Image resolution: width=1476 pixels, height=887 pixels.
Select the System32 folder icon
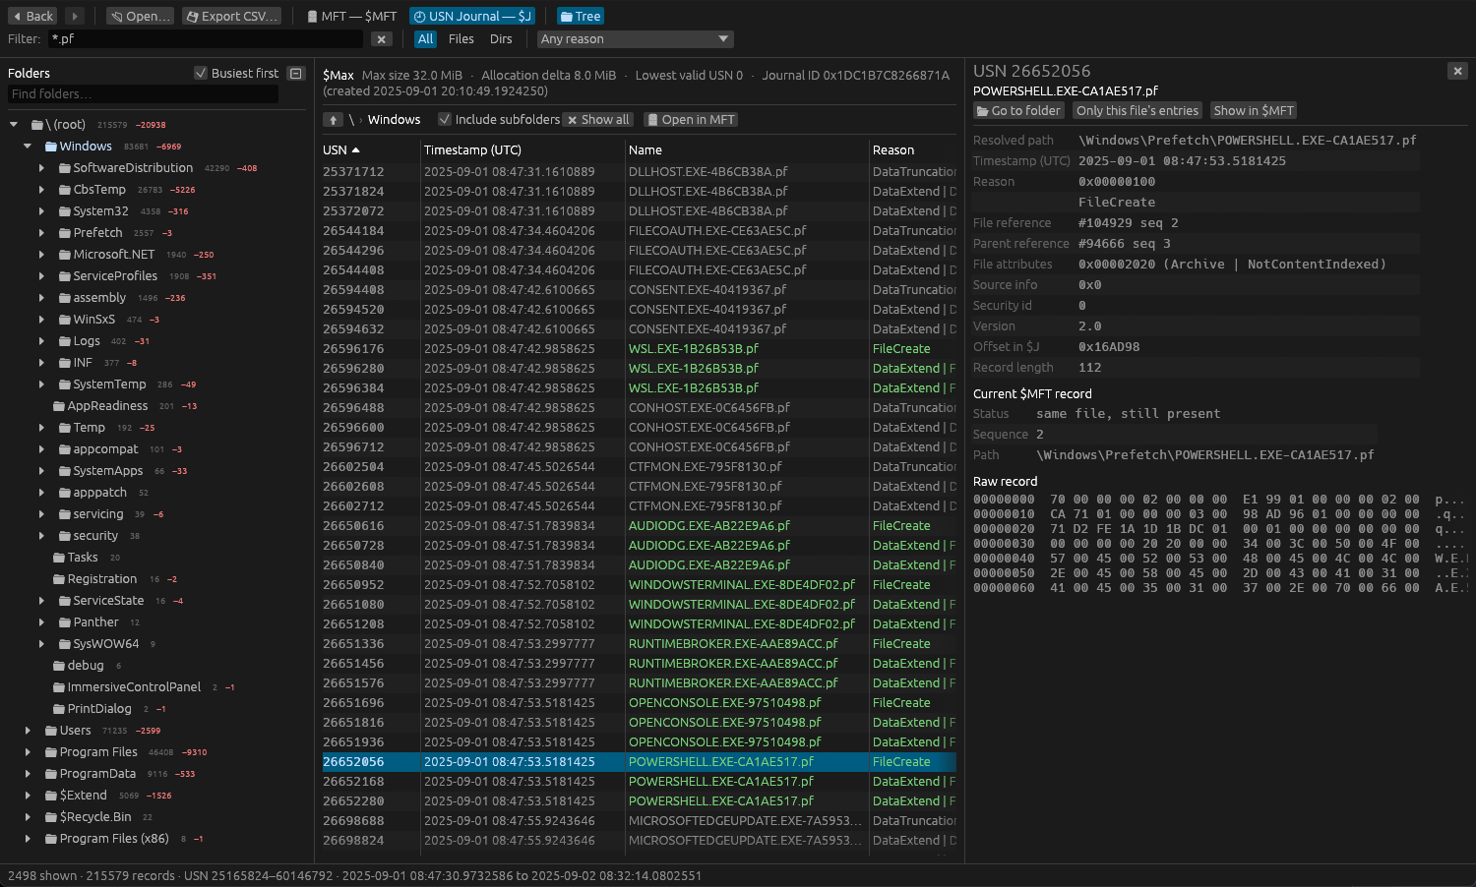[x=65, y=211]
